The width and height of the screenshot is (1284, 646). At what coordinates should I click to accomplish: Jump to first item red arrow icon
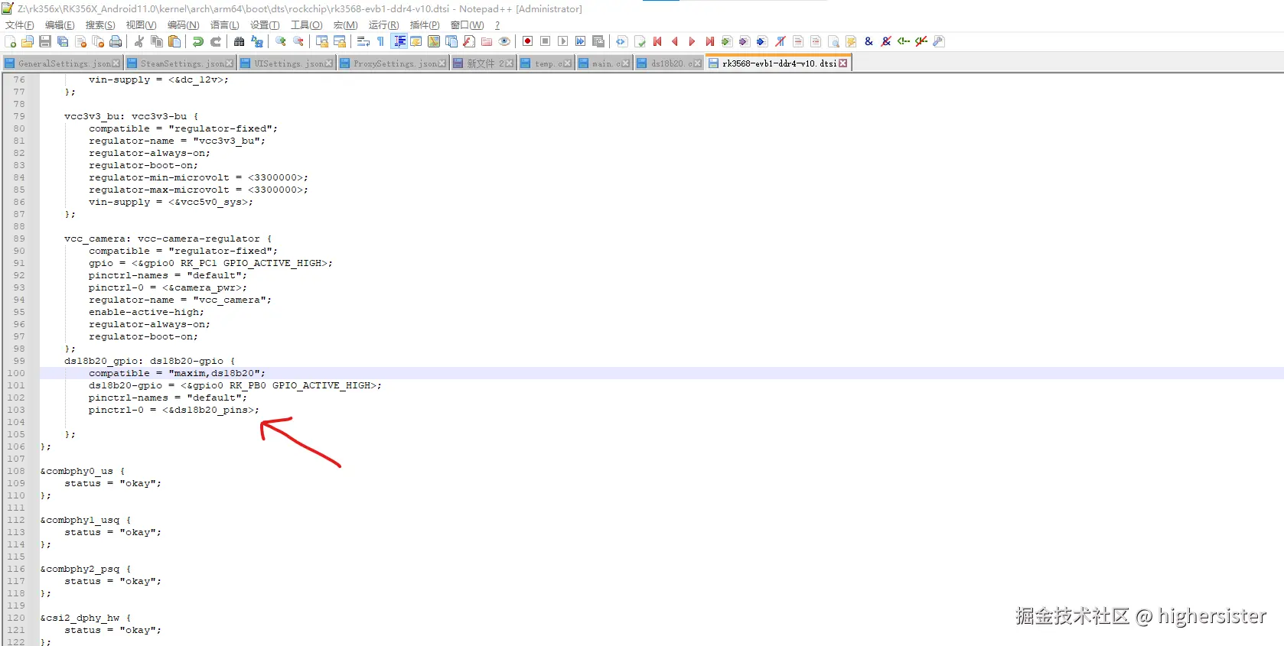coord(657,41)
